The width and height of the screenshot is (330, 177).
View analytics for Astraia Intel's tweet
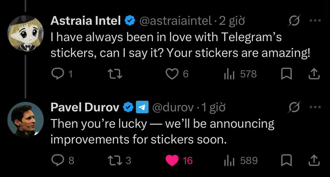pyautogui.click(x=229, y=74)
